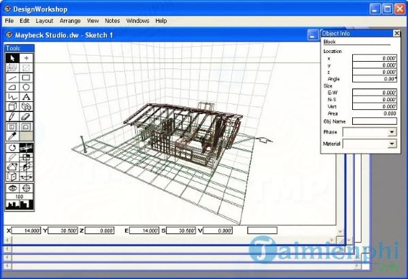Screen dimensions: 408x279
Task: Select the rotate tool
Action: (x=12, y=147)
